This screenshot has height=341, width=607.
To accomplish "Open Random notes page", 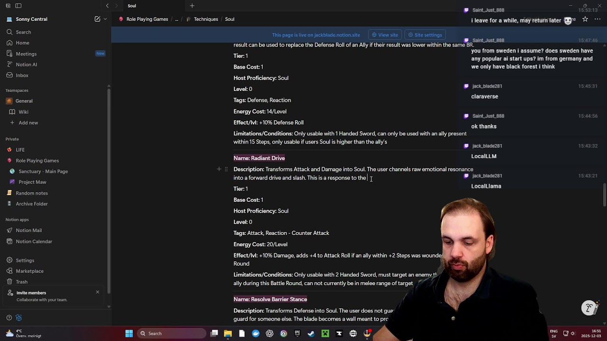I will click(32, 193).
